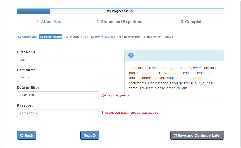Open 1.5 Employment Status section

(157, 37)
